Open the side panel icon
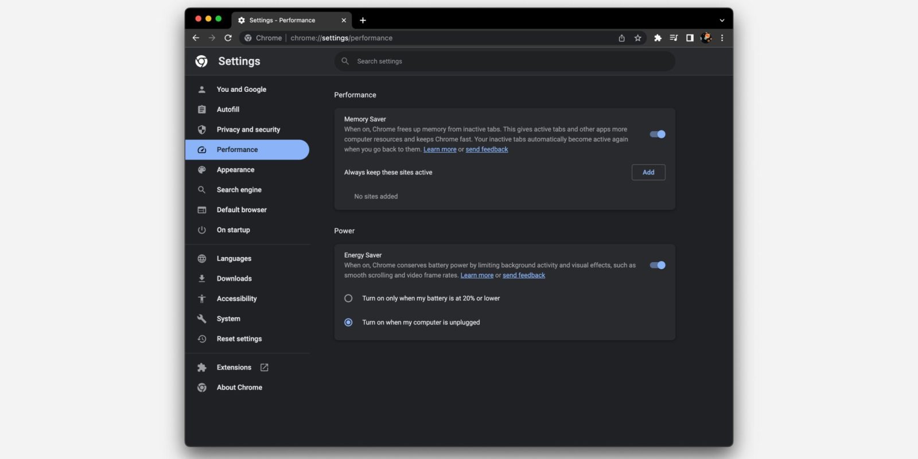The width and height of the screenshot is (918, 459). pos(690,38)
